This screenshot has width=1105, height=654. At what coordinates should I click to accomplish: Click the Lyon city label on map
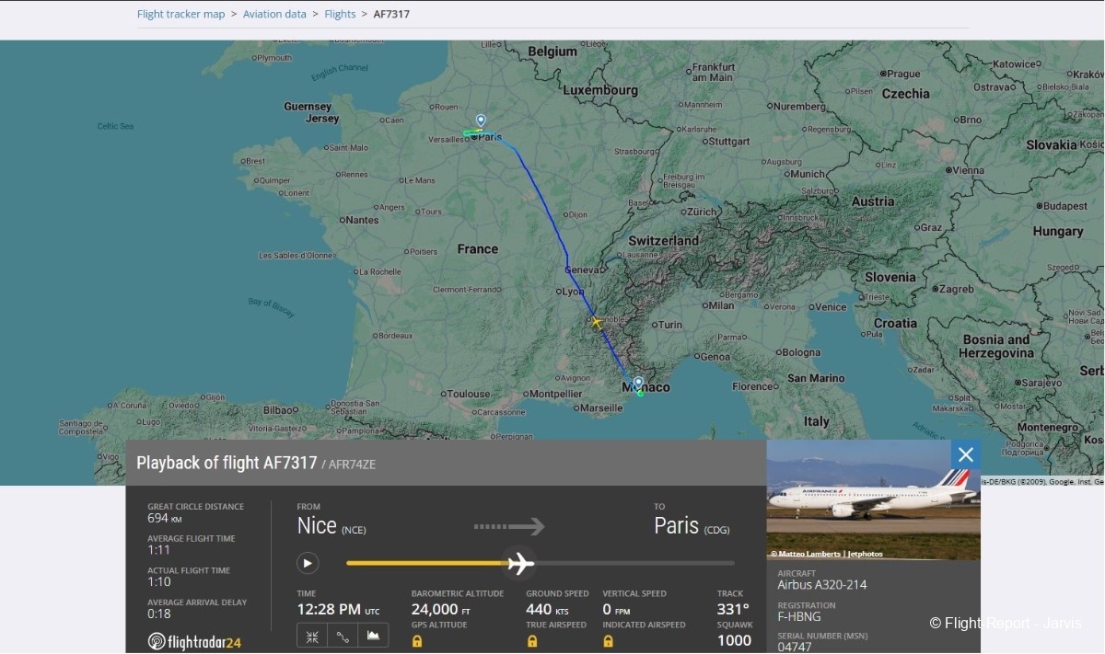[574, 292]
